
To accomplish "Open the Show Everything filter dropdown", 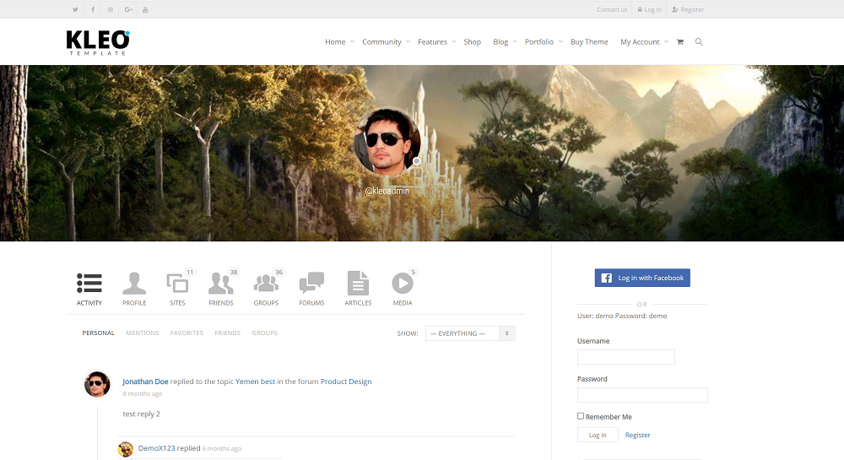I will (x=470, y=333).
